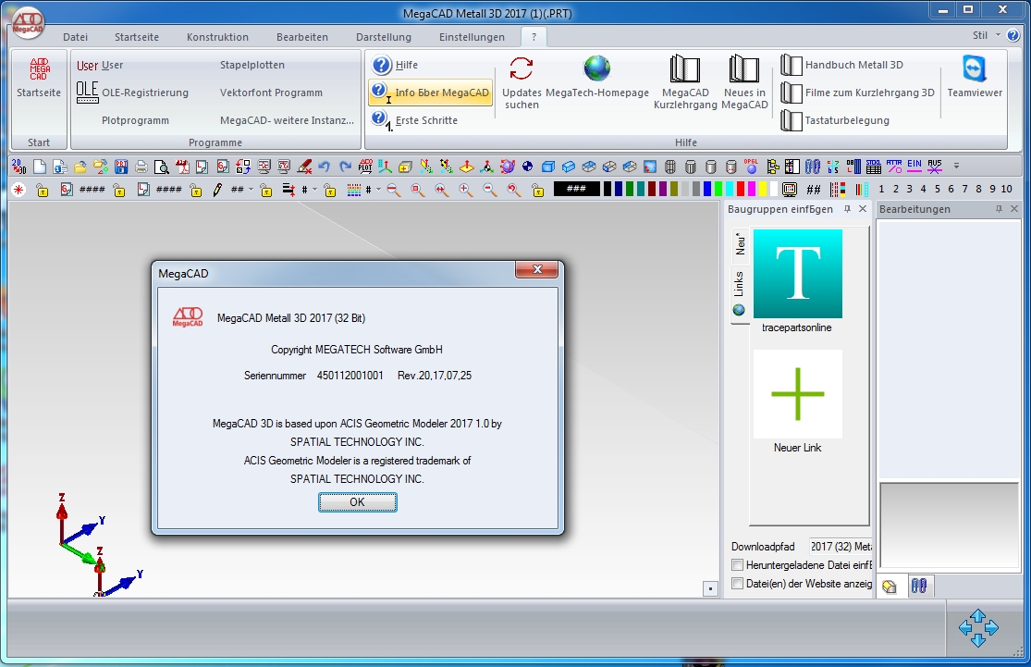
Task: Toggle the AUS switch in toolbar
Action: 934,167
